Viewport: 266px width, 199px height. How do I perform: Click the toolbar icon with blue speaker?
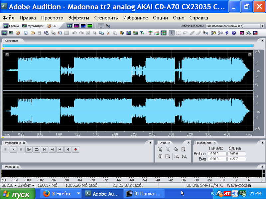click(220, 33)
